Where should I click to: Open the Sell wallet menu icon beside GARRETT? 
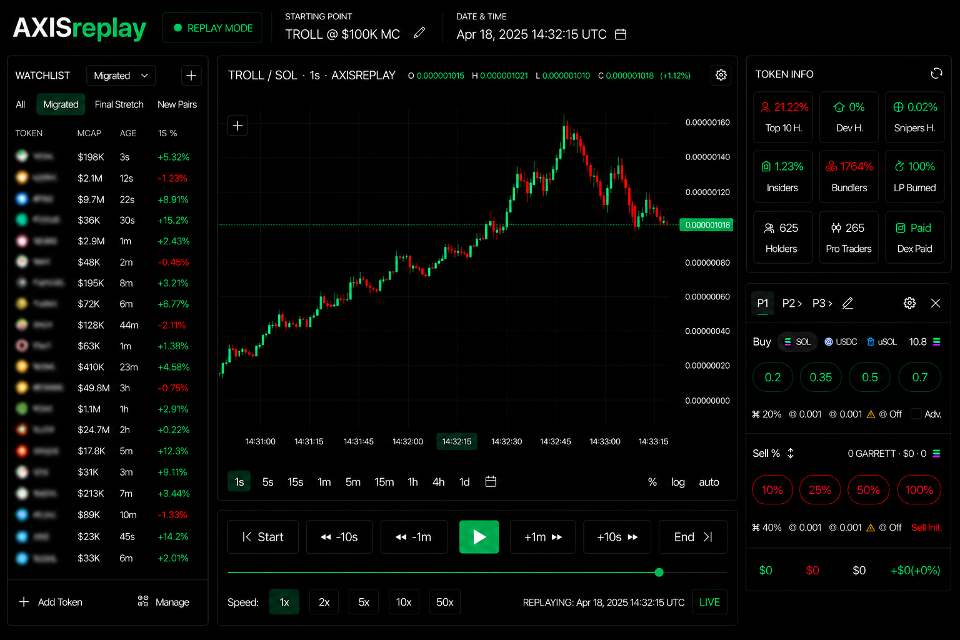(936, 454)
